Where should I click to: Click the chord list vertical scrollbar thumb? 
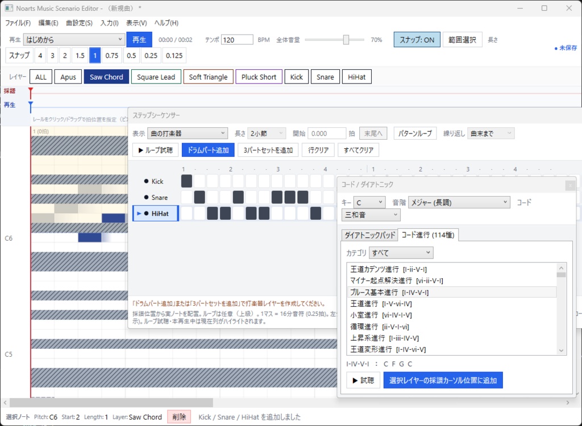tap(561, 275)
